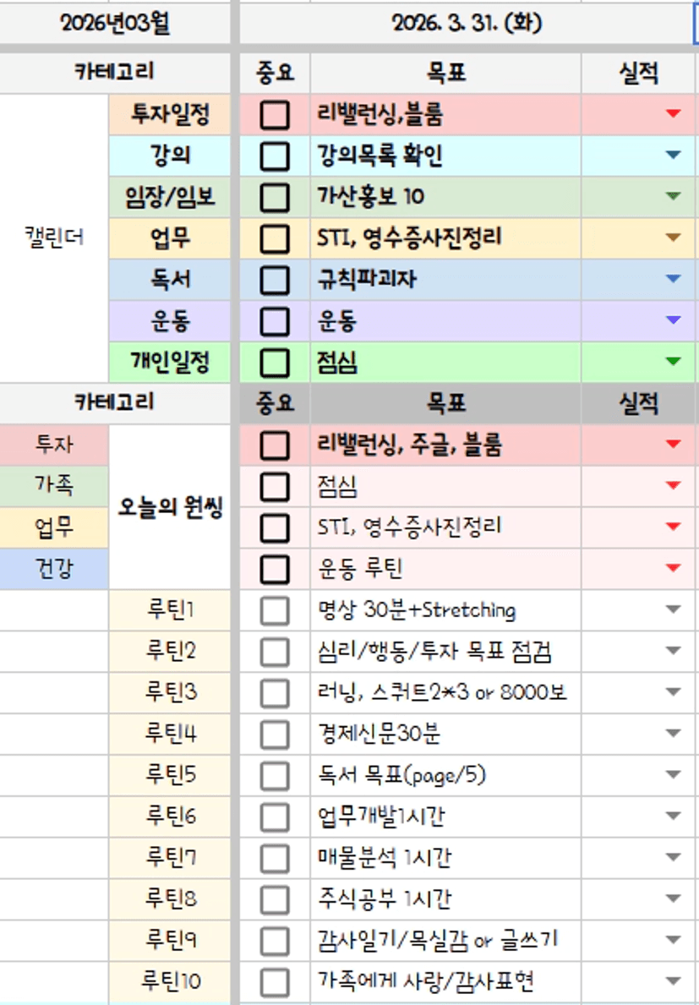
Task: Check the box next to 리밸런싱, 주글, 블룸
Action: 275,445
